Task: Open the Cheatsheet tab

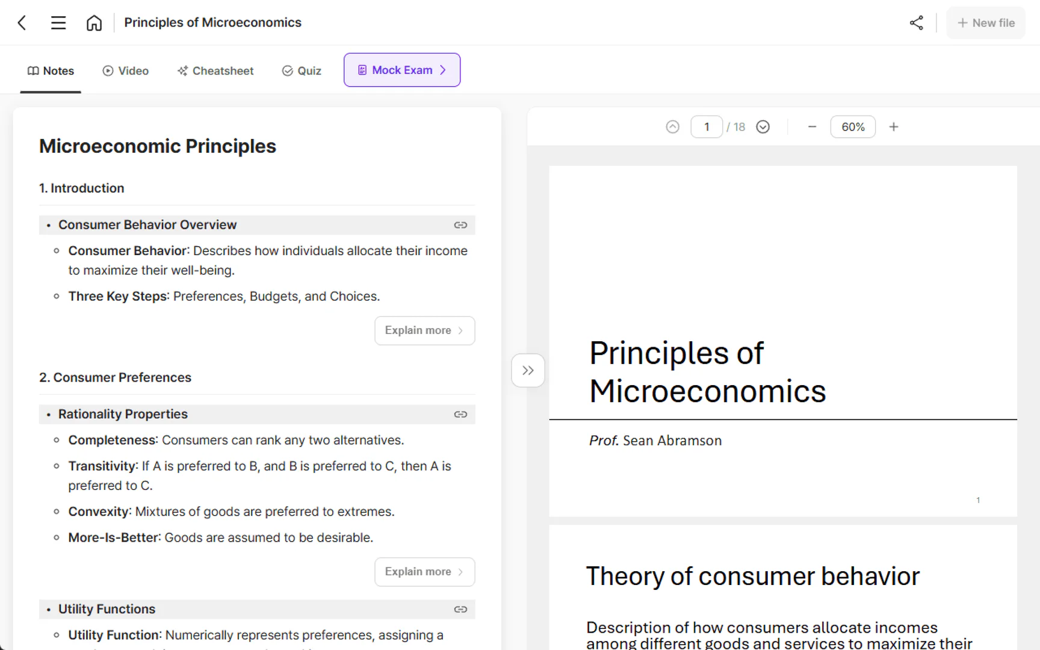Action: click(x=215, y=71)
